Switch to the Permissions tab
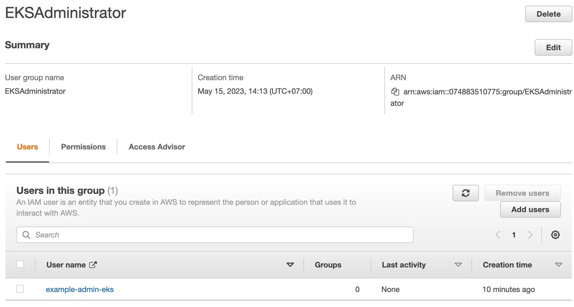574x307 pixels. point(83,147)
